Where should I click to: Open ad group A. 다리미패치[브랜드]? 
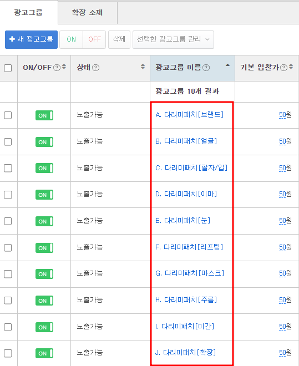[x=190, y=115]
